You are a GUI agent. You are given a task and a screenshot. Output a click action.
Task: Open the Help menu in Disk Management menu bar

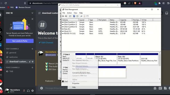pyautogui.click(x=81, y=13)
